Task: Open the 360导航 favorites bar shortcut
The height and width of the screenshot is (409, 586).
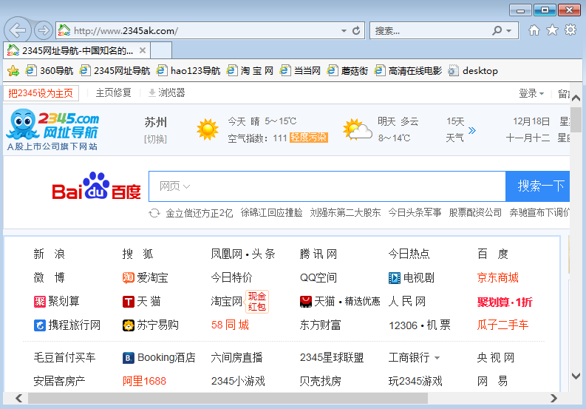Action: (x=49, y=71)
